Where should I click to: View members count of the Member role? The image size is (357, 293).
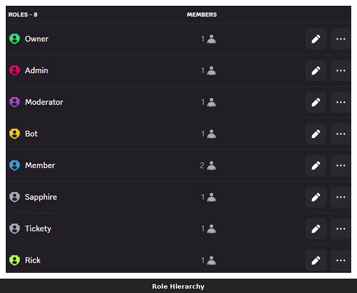[208, 166]
